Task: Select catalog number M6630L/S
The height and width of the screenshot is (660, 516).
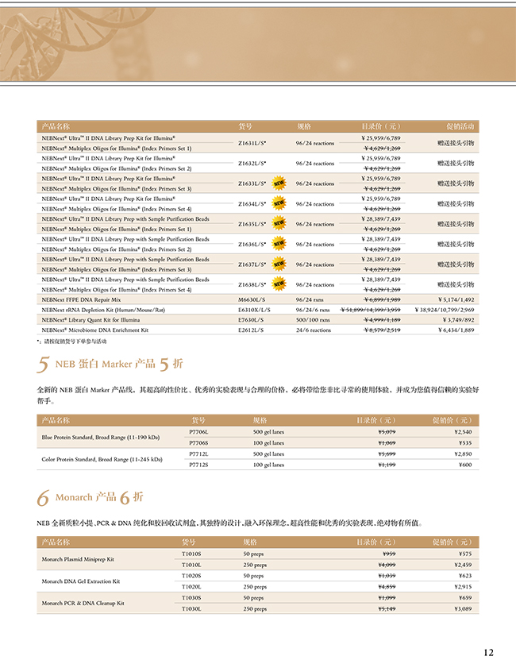Action: click(254, 299)
